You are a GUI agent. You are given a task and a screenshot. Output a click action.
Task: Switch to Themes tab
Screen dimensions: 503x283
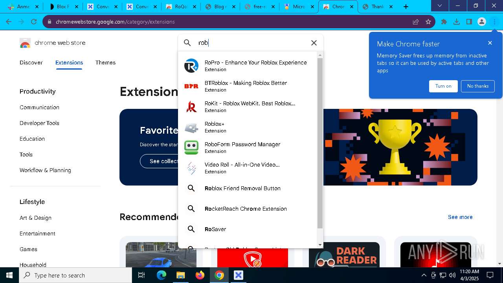click(x=105, y=62)
